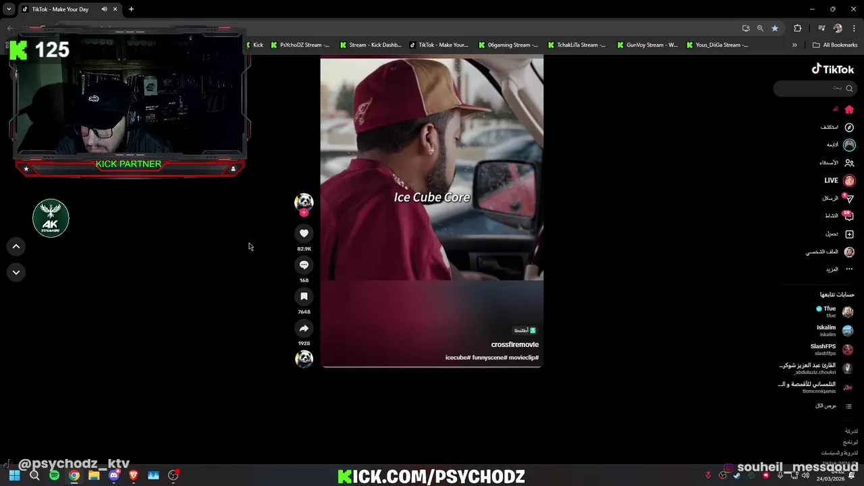Viewport: 864px width, 486px height.
Task: Open the Profile avatar in the sidebar
Action: point(849,252)
